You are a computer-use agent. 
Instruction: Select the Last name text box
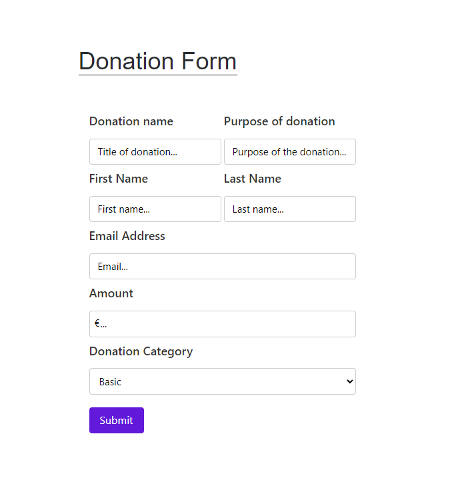(289, 209)
